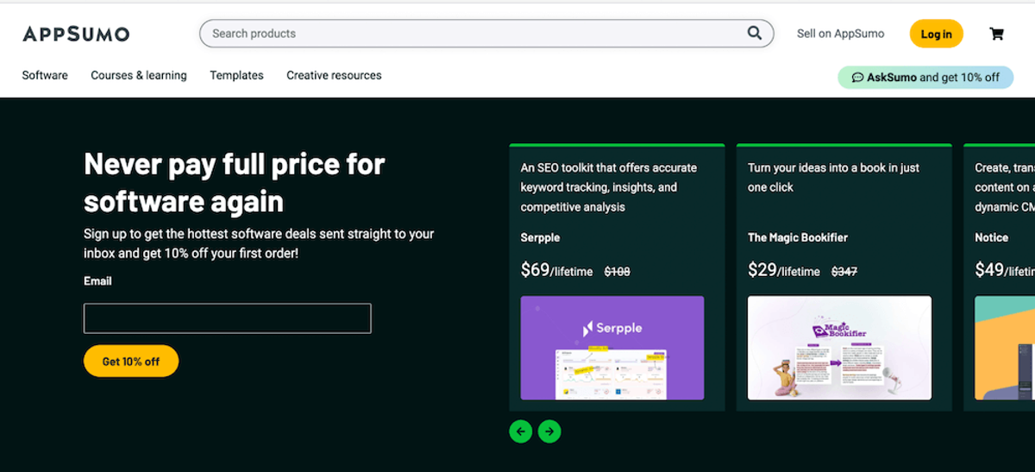
Task: Open the shopping cart
Action: click(997, 34)
